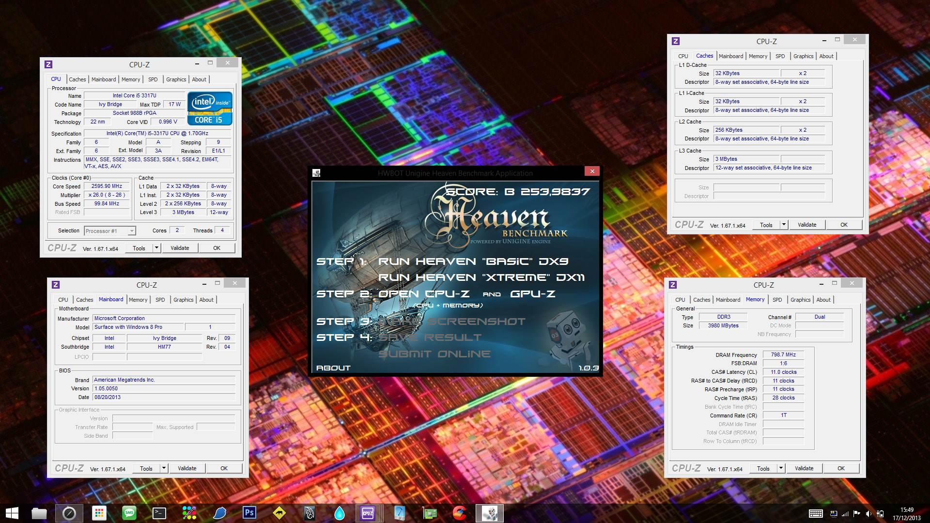This screenshot has height=523, width=930.
Task: Open the Processor #1 selection dropdown
Action: [110, 231]
